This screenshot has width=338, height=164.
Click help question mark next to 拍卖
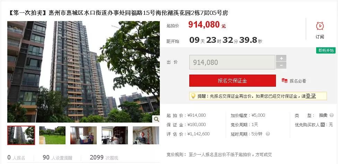click(331, 115)
